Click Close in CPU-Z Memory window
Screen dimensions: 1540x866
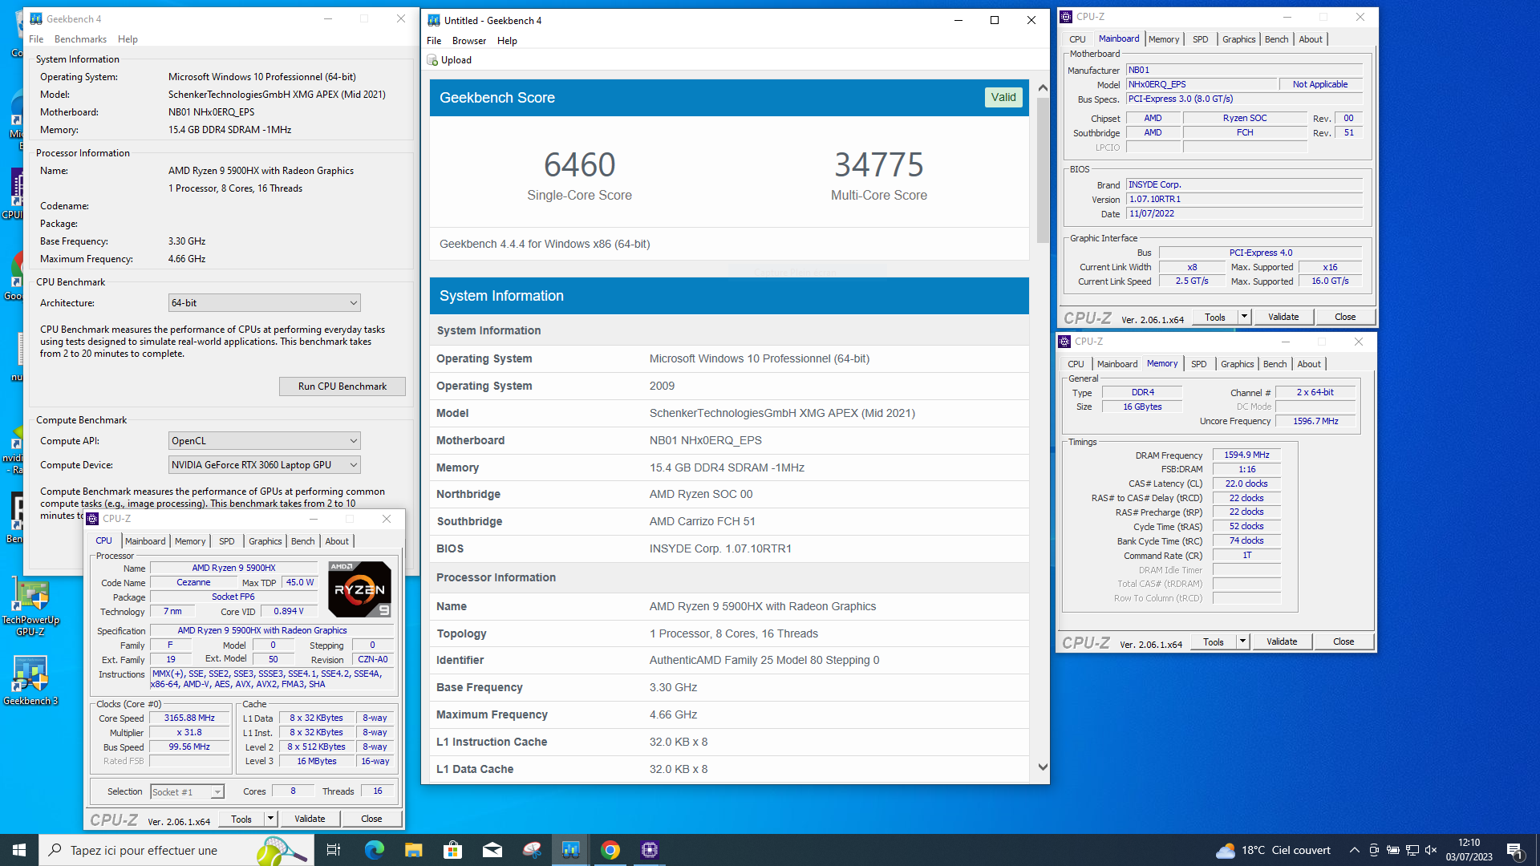[1343, 641]
